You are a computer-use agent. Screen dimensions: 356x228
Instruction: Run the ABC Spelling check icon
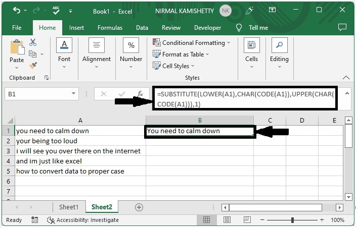coord(56,11)
